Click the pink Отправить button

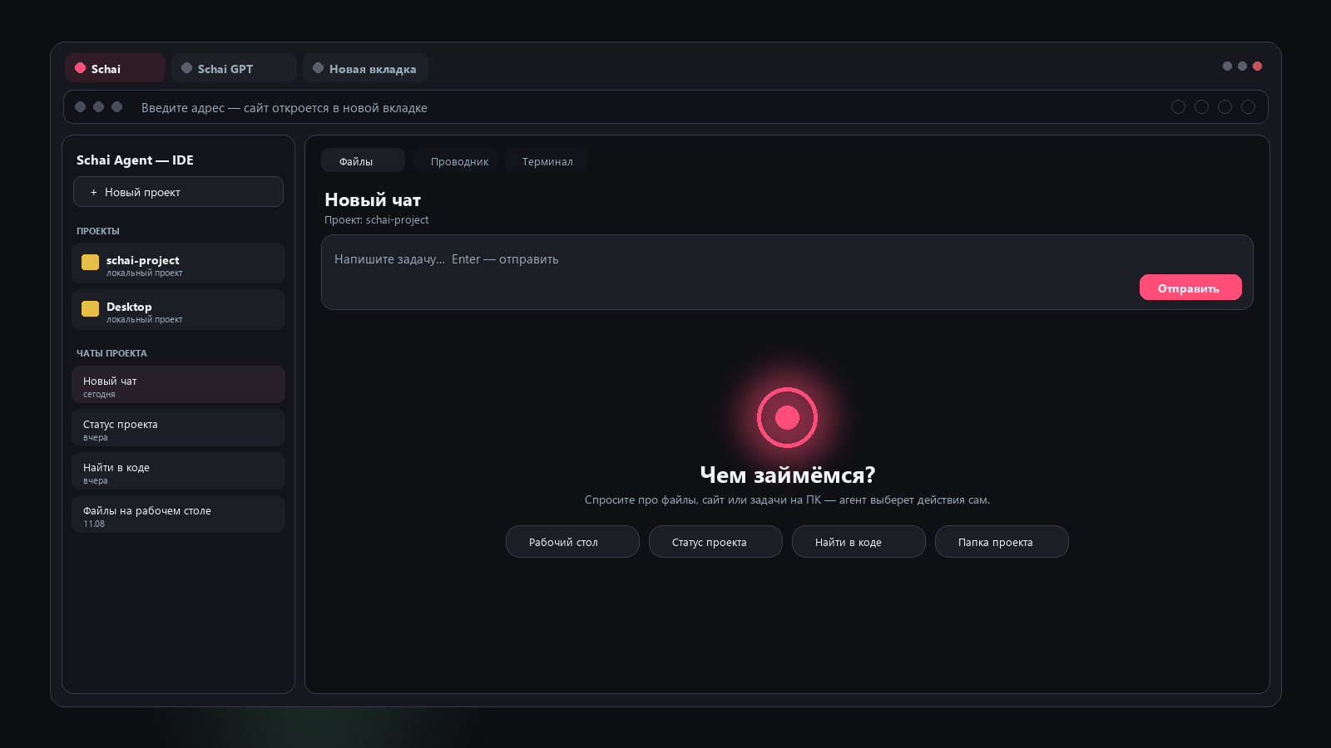tap(1190, 288)
